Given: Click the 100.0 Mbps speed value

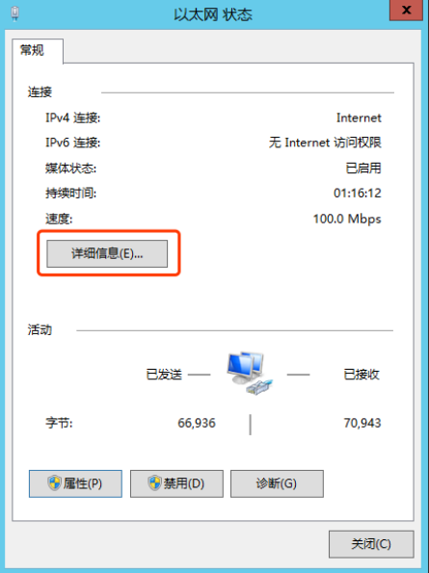Looking at the screenshot, I should point(347,219).
